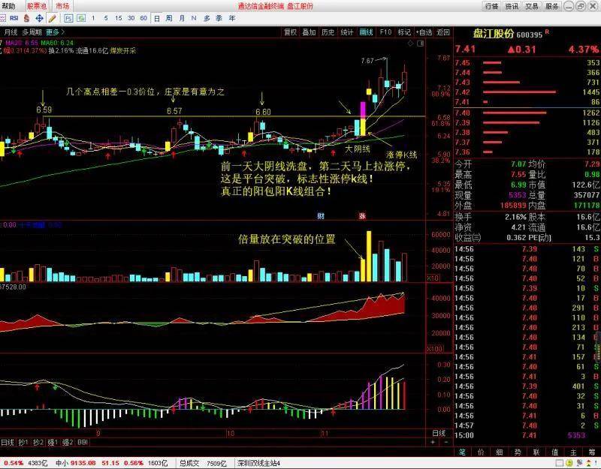This screenshot has height=469, width=601.
Task: Click the dollar money-bag icon
Action: point(26,18)
